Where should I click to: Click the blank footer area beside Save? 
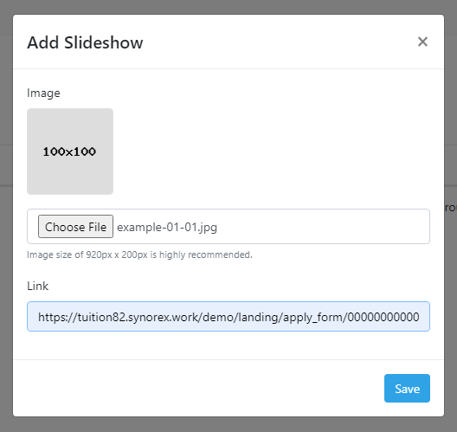tap(198, 388)
